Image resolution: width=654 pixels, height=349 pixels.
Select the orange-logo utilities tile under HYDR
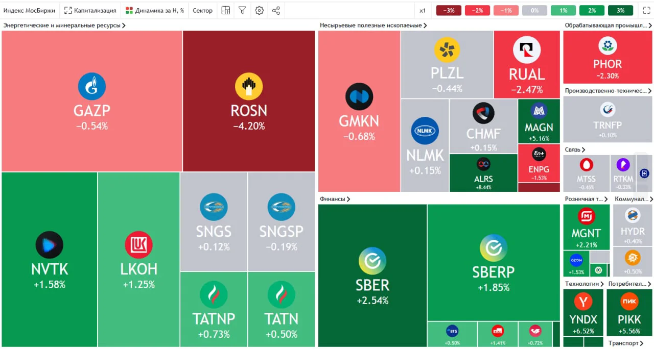(x=633, y=262)
